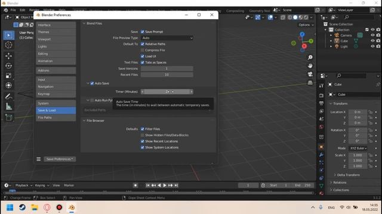Click the Save Versions number field

point(167,69)
